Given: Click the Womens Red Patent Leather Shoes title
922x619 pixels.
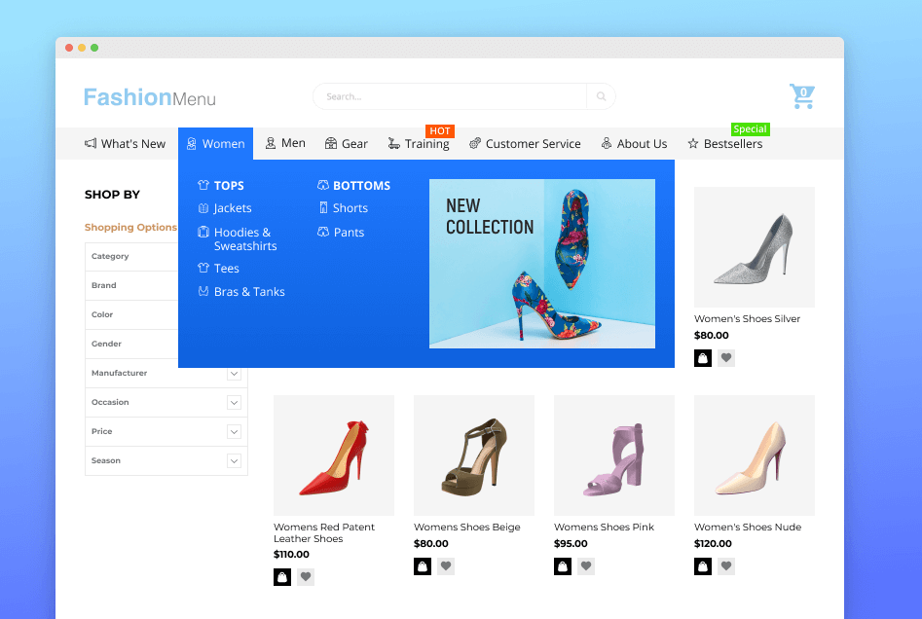Looking at the screenshot, I should [324, 532].
